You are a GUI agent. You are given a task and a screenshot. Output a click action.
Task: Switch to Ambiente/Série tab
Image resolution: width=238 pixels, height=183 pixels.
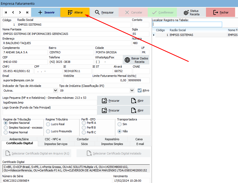click(19, 139)
